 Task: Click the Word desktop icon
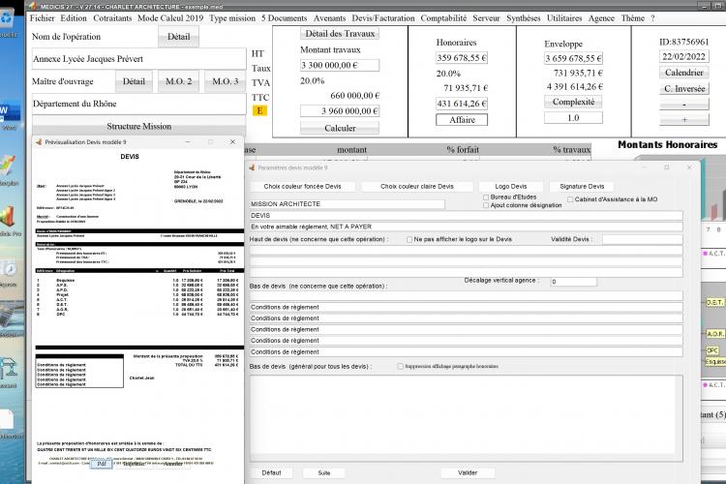[9, 115]
